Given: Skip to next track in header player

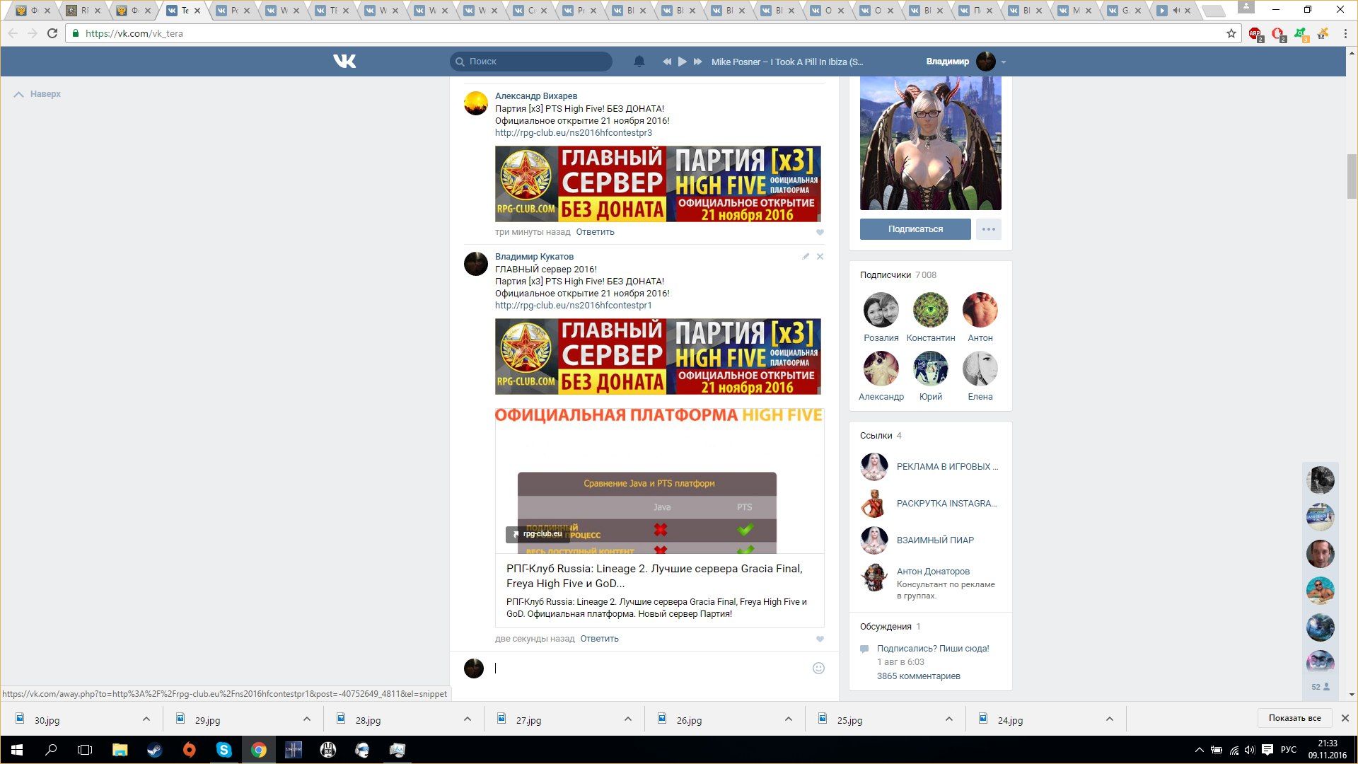Looking at the screenshot, I should (697, 62).
